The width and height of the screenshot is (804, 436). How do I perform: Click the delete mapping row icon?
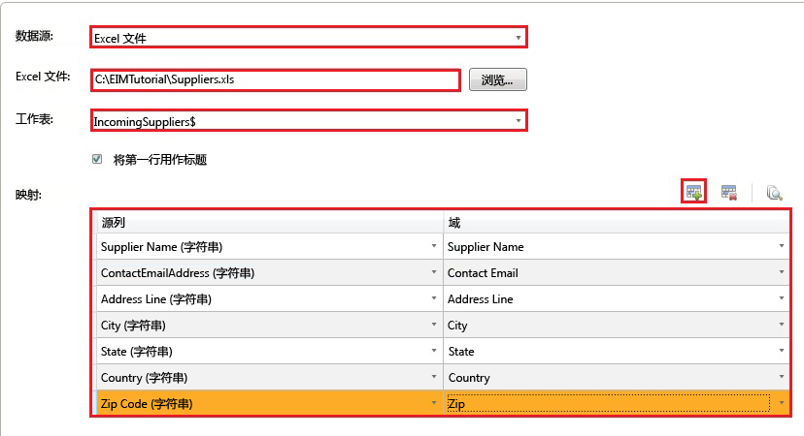pos(729,193)
